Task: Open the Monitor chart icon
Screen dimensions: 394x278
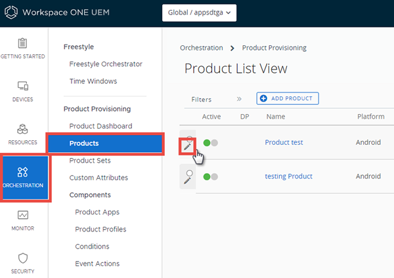Action: pyautogui.click(x=22, y=215)
